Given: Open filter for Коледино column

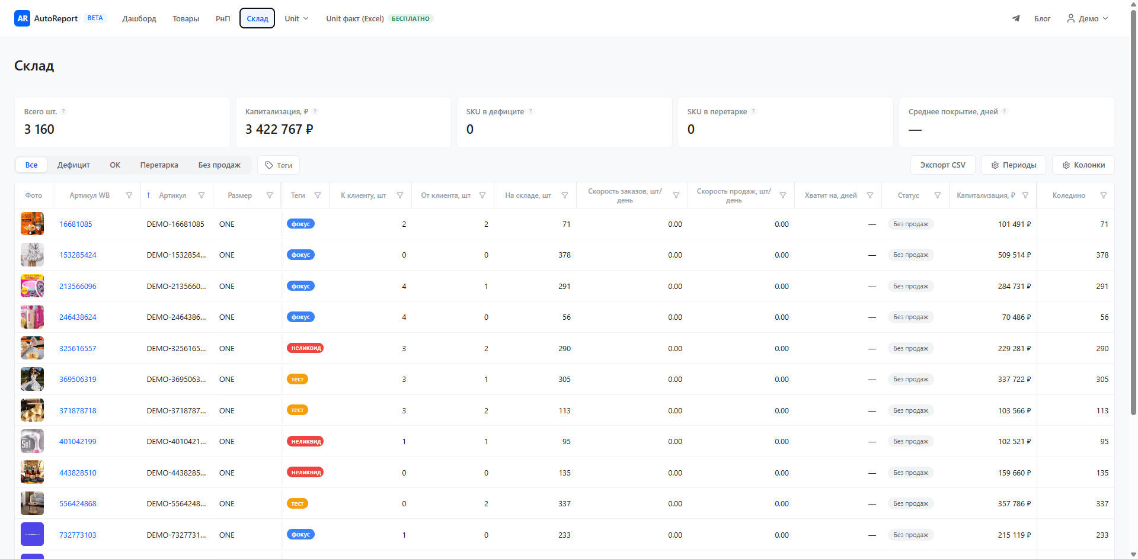Looking at the screenshot, I should coord(1104,195).
